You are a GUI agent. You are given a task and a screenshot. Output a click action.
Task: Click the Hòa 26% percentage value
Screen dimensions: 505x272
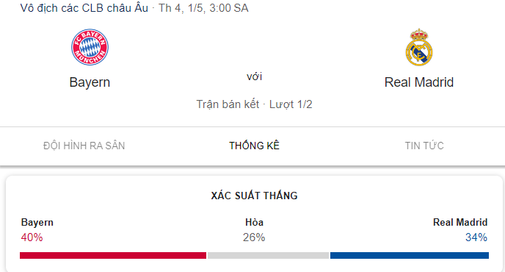[x=254, y=237]
